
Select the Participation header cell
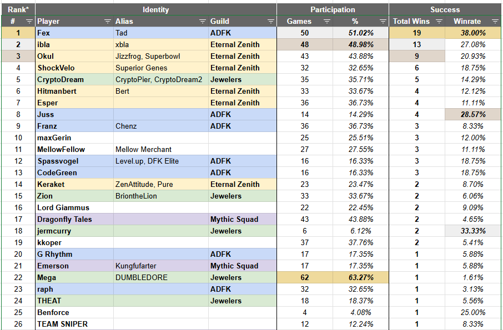coord(333,9)
